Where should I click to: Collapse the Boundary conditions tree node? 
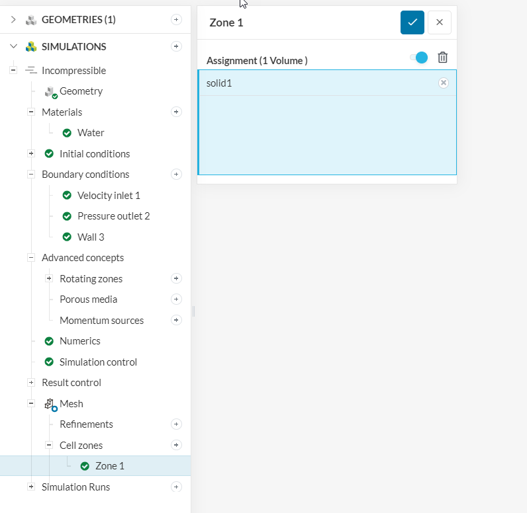(31, 175)
